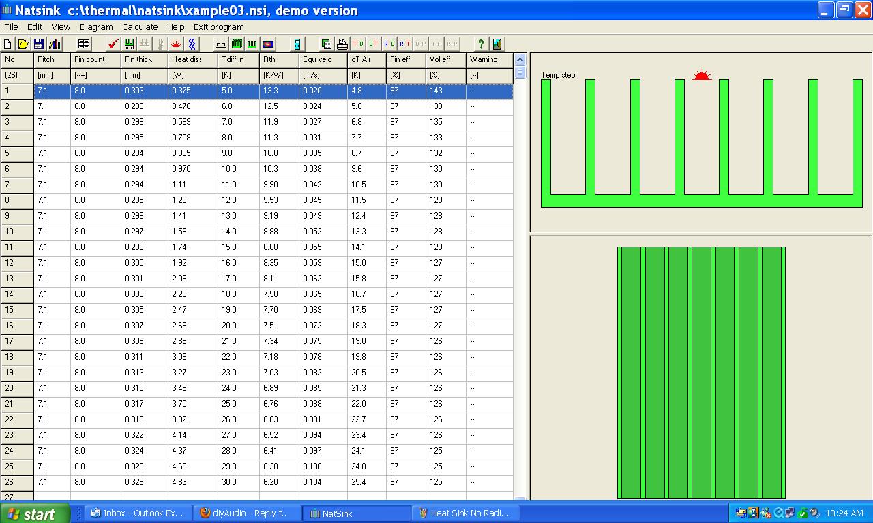873x523 pixels.
Task: Click the Heat diss value 4.83 cell
Action: click(193, 482)
